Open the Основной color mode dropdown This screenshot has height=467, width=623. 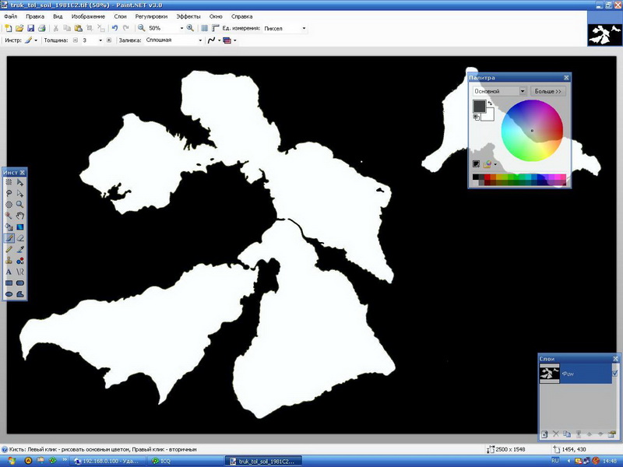(523, 91)
